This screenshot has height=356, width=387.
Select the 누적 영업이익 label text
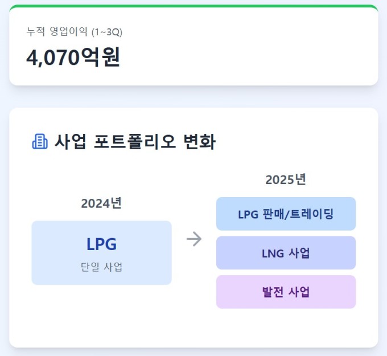[x=57, y=32]
